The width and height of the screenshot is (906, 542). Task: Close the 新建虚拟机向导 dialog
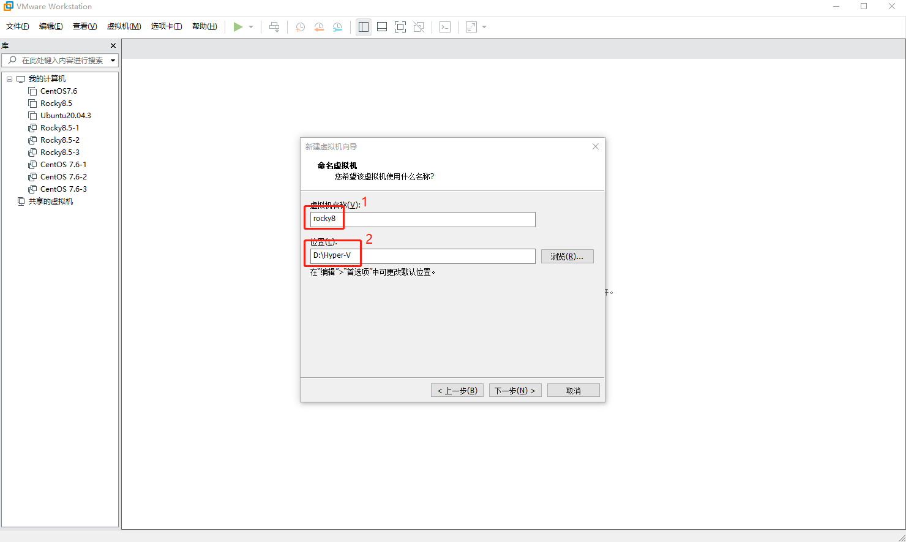[596, 146]
